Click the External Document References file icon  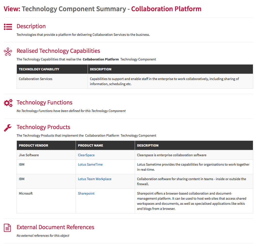[7, 228]
